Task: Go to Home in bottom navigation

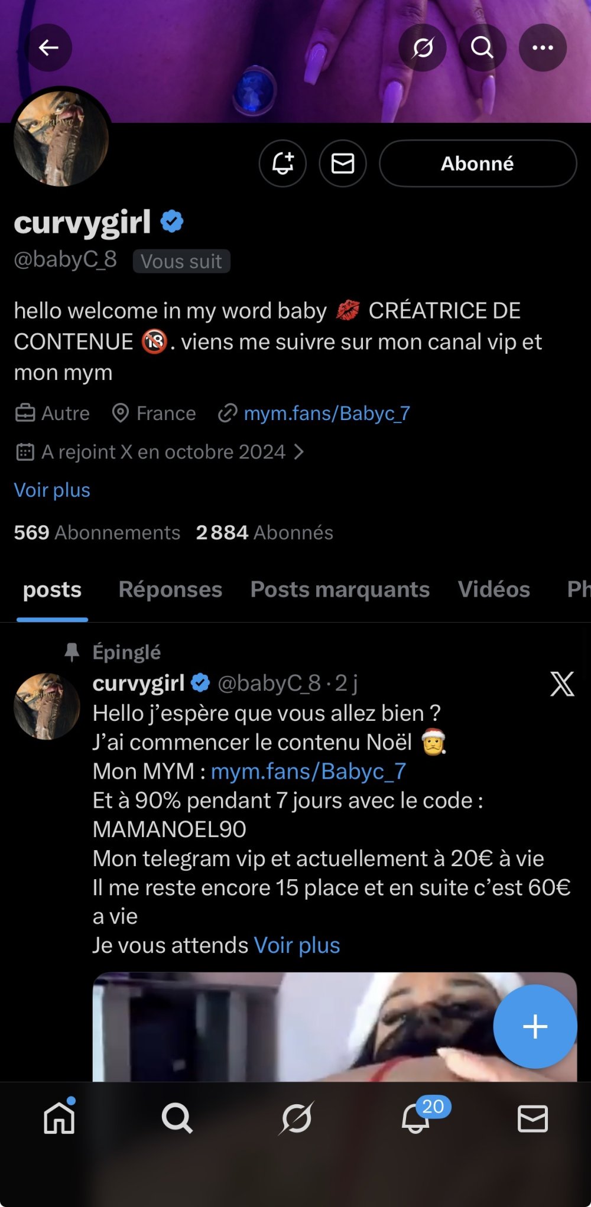Action: click(x=60, y=1118)
